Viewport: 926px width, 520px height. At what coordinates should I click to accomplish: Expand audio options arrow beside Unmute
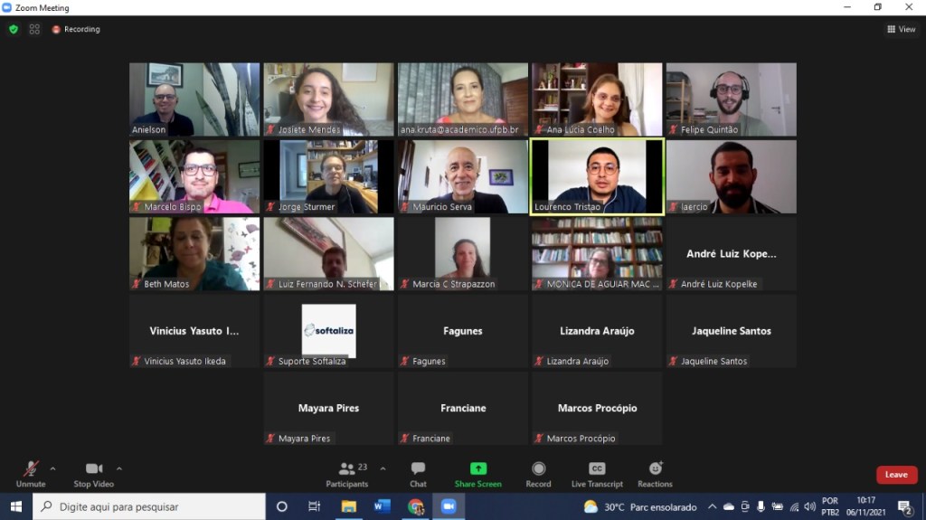pos(52,468)
